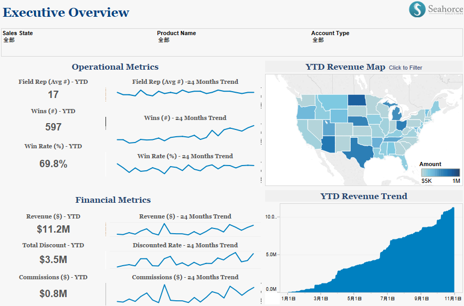Select North Dakota on the revenue map

click(x=357, y=101)
